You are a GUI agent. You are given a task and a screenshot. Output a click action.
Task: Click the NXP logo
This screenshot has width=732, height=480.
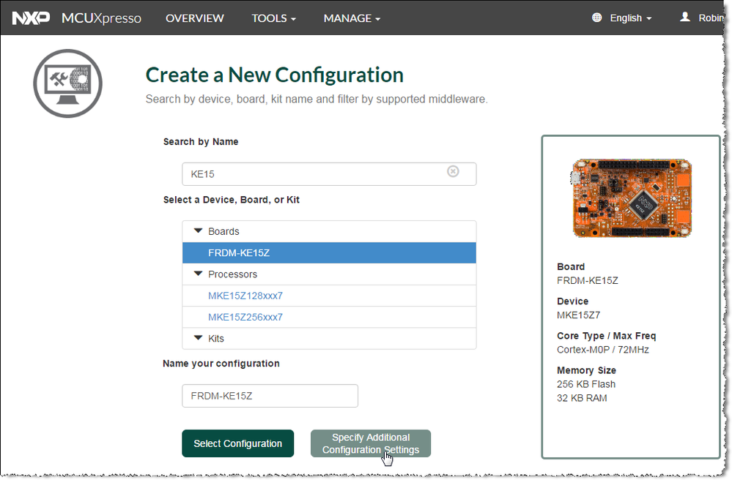[32, 18]
